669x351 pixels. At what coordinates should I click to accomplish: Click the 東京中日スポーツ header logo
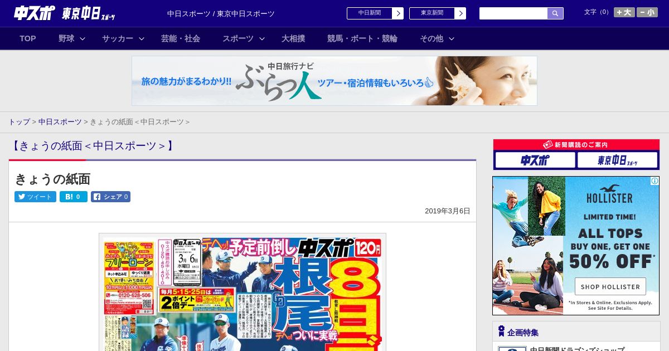coord(89,14)
